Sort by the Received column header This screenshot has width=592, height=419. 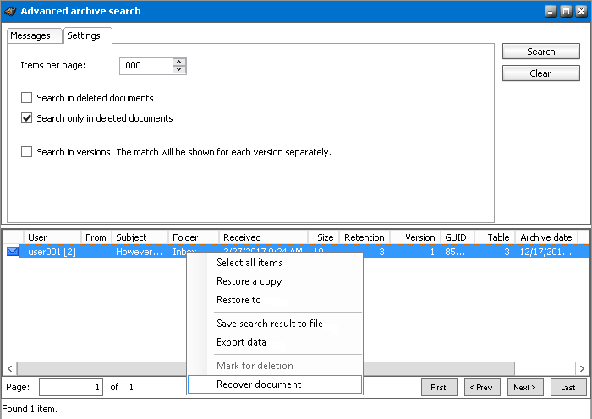pos(264,237)
